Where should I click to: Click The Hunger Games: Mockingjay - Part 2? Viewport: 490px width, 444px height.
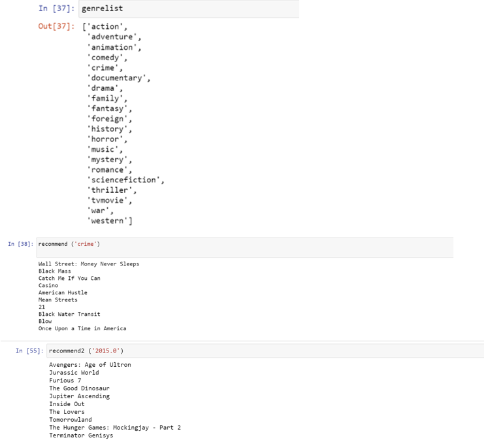115,428
